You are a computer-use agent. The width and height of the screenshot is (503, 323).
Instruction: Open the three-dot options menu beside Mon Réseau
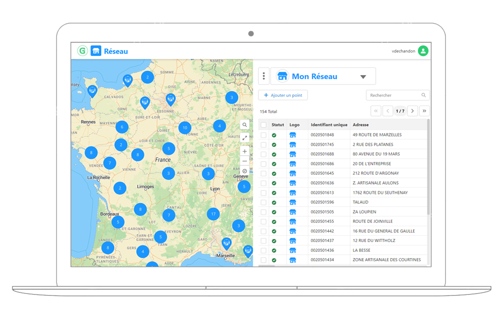264,76
